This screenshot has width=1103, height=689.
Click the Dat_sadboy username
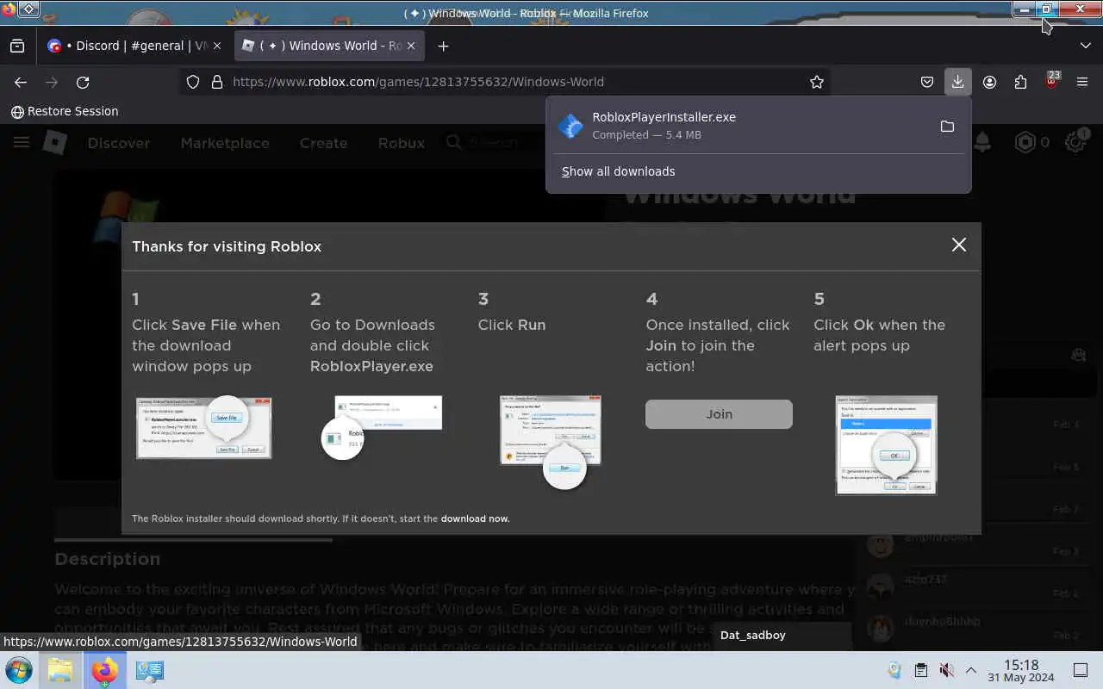pyautogui.click(x=752, y=635)
